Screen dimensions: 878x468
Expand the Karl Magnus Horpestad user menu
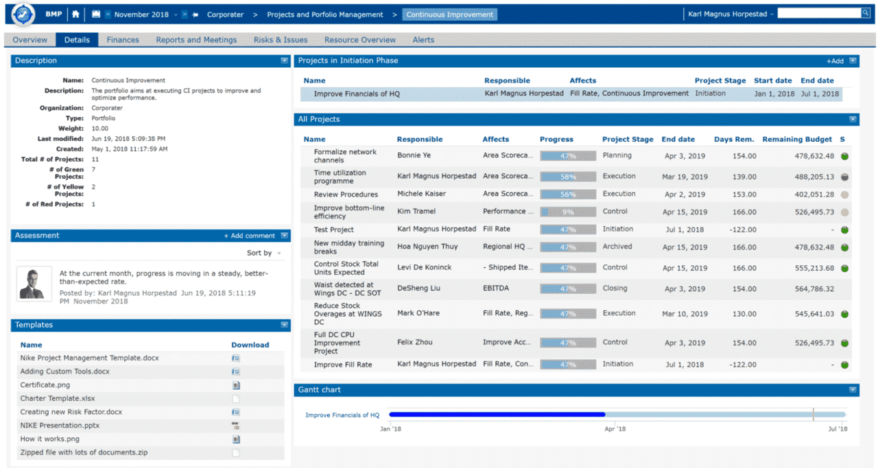(x=731, y=14)
